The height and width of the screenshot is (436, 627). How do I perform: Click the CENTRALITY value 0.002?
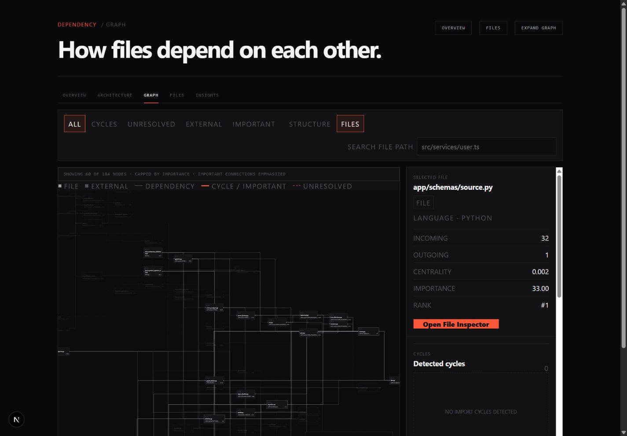[x=540, y=272]
